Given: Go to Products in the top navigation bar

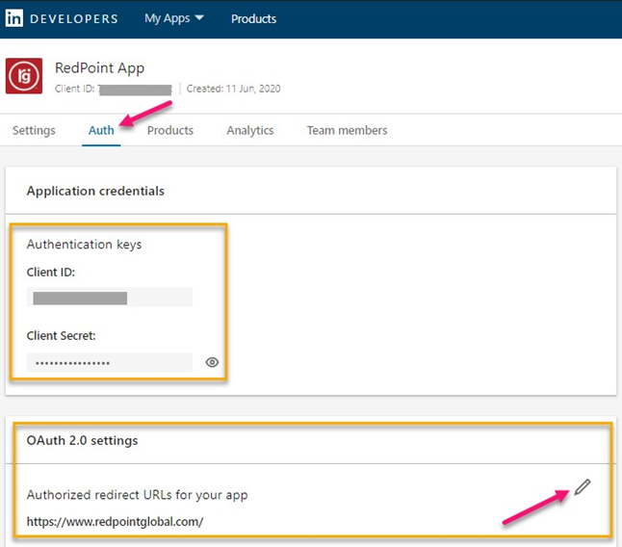Looking at the screenshot, I should [x=253, y=18].
